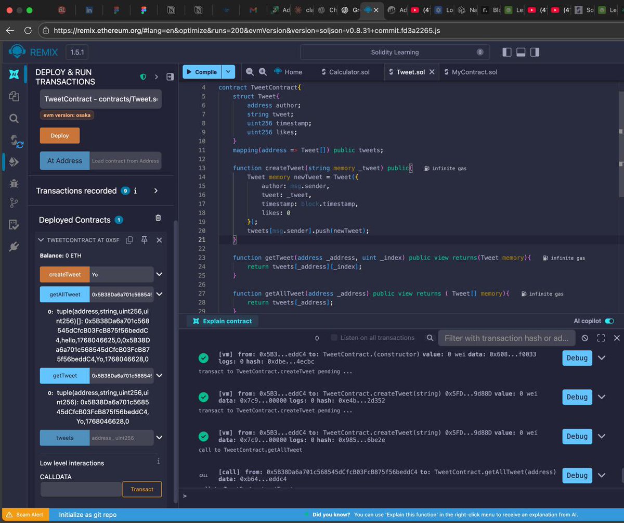Open the Search in files sidebar icon
The width and height of the screenshot is (624, 523).
tap(14, 118)
